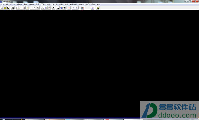Open the 工具 (Tools) menu

(43, 4)
